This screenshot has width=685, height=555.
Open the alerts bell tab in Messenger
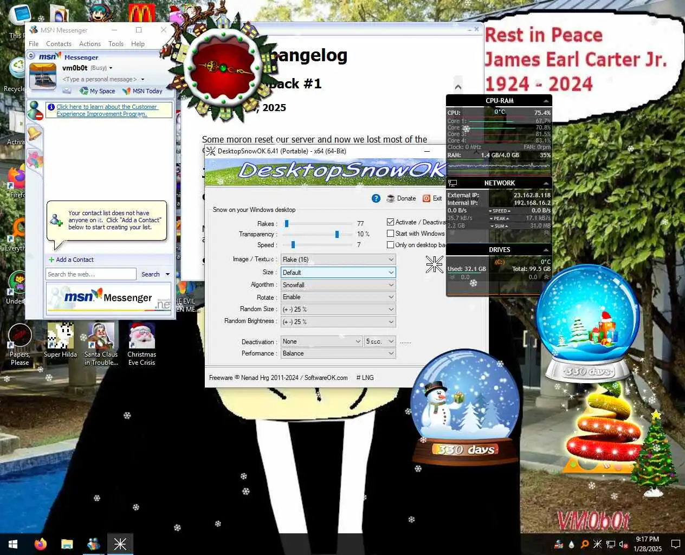pos(34,133)
